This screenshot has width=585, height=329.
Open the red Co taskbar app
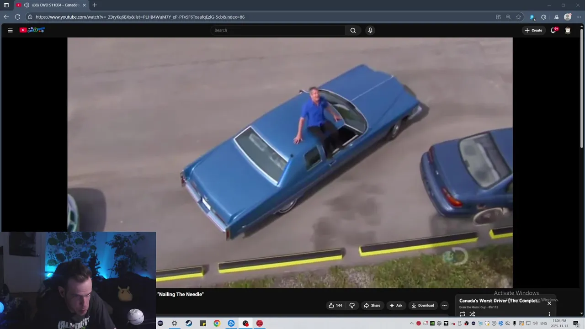[x=260, y=323]
